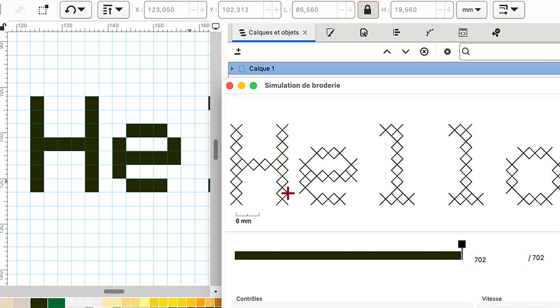Screen dimensions: 560x308
Task: Pick the green palette swatch
Action: click(57, 304)
